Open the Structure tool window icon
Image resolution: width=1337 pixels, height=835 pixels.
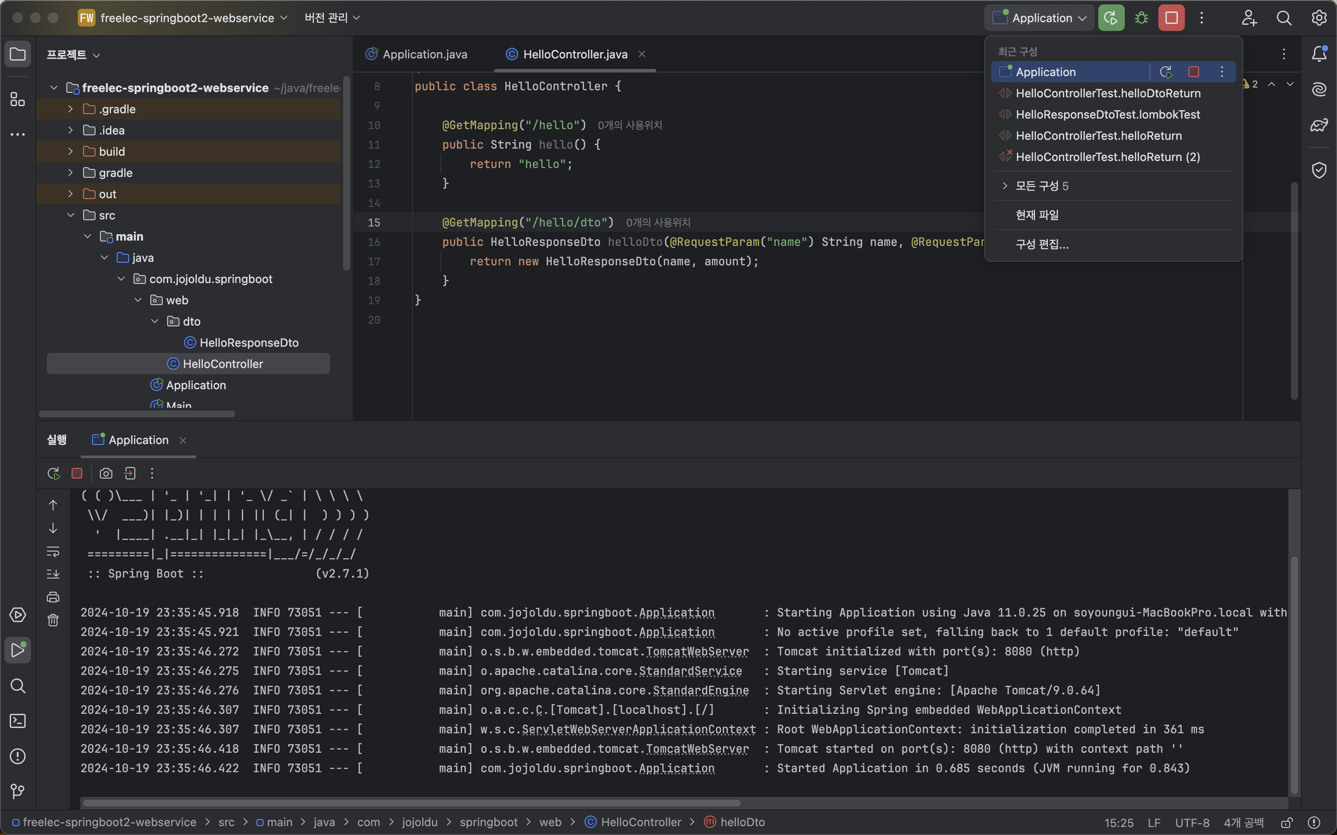click(x=18, y=100)
